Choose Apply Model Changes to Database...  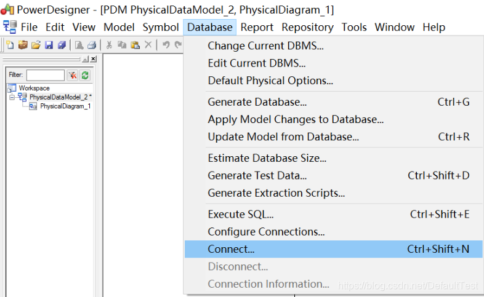333,119
